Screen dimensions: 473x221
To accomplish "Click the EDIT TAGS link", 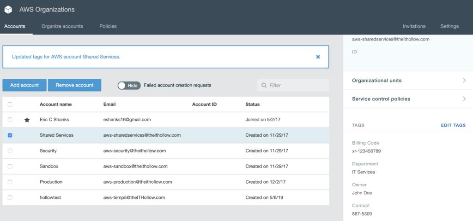I will (453, 125).
